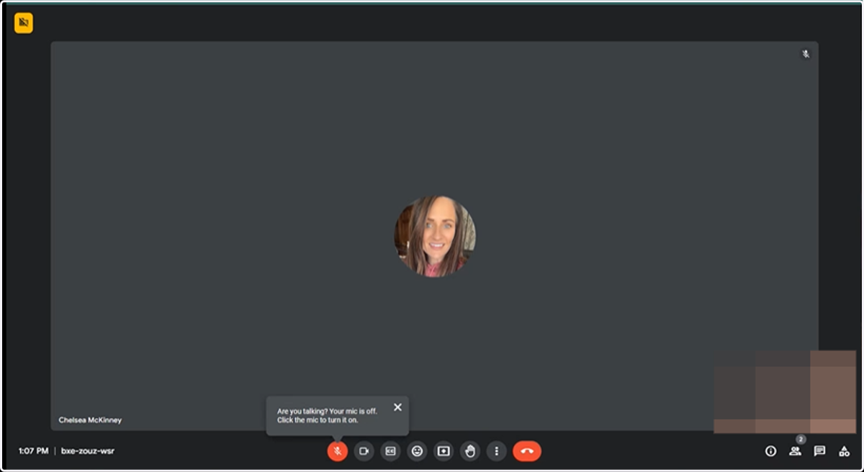Screen dimensions: 864x472
Task: Toggle the camera on or off
Action: (x=364, y=451)
